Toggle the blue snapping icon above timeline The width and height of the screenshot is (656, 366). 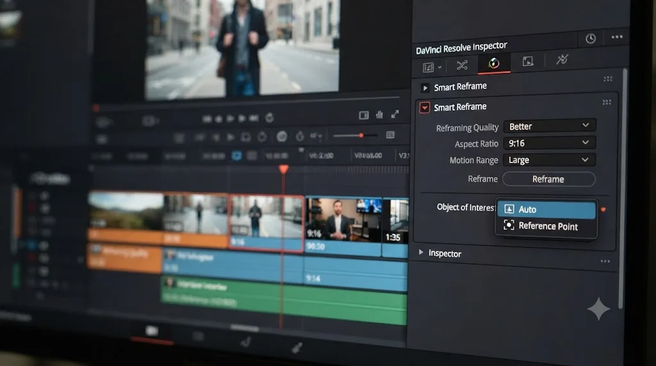[x=236, y=156]
